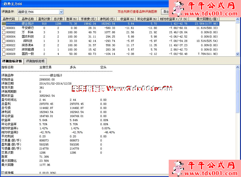Tick the checkbox for 000021 深科技
This screenshot has height=177, width=241.
4,41
